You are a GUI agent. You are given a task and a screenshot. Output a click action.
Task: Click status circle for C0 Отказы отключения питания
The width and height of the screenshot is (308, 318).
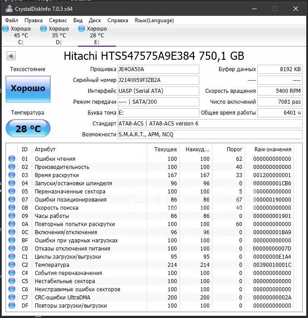pyautogui.click(x=12, y=248)
